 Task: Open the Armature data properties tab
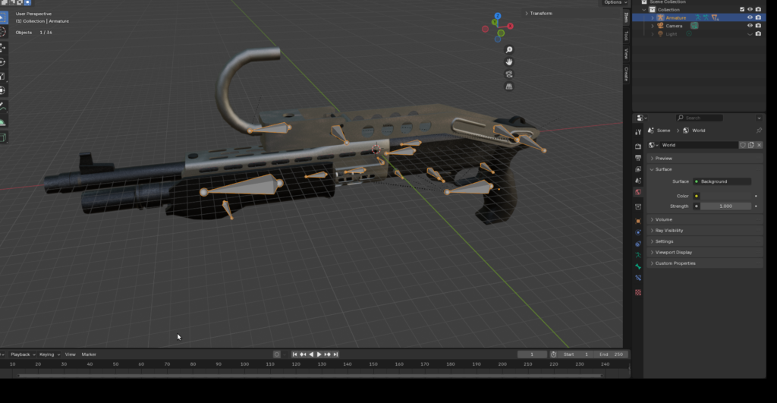pyautogui.click(x=638, y=255)
